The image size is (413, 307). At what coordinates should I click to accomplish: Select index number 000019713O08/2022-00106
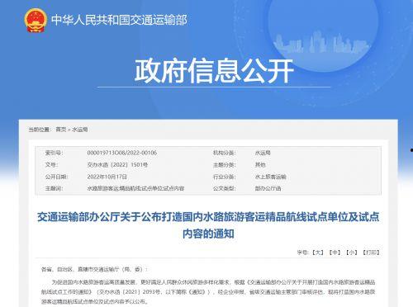(x=122, y=153)
